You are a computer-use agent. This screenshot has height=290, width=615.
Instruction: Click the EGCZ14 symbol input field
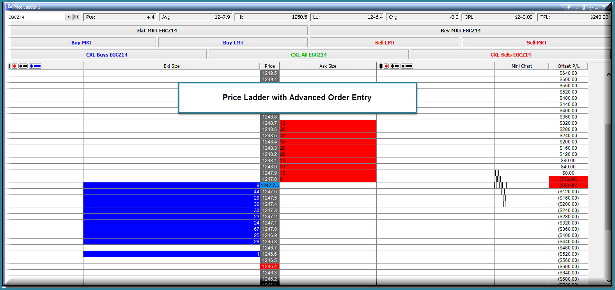(37, 17)
